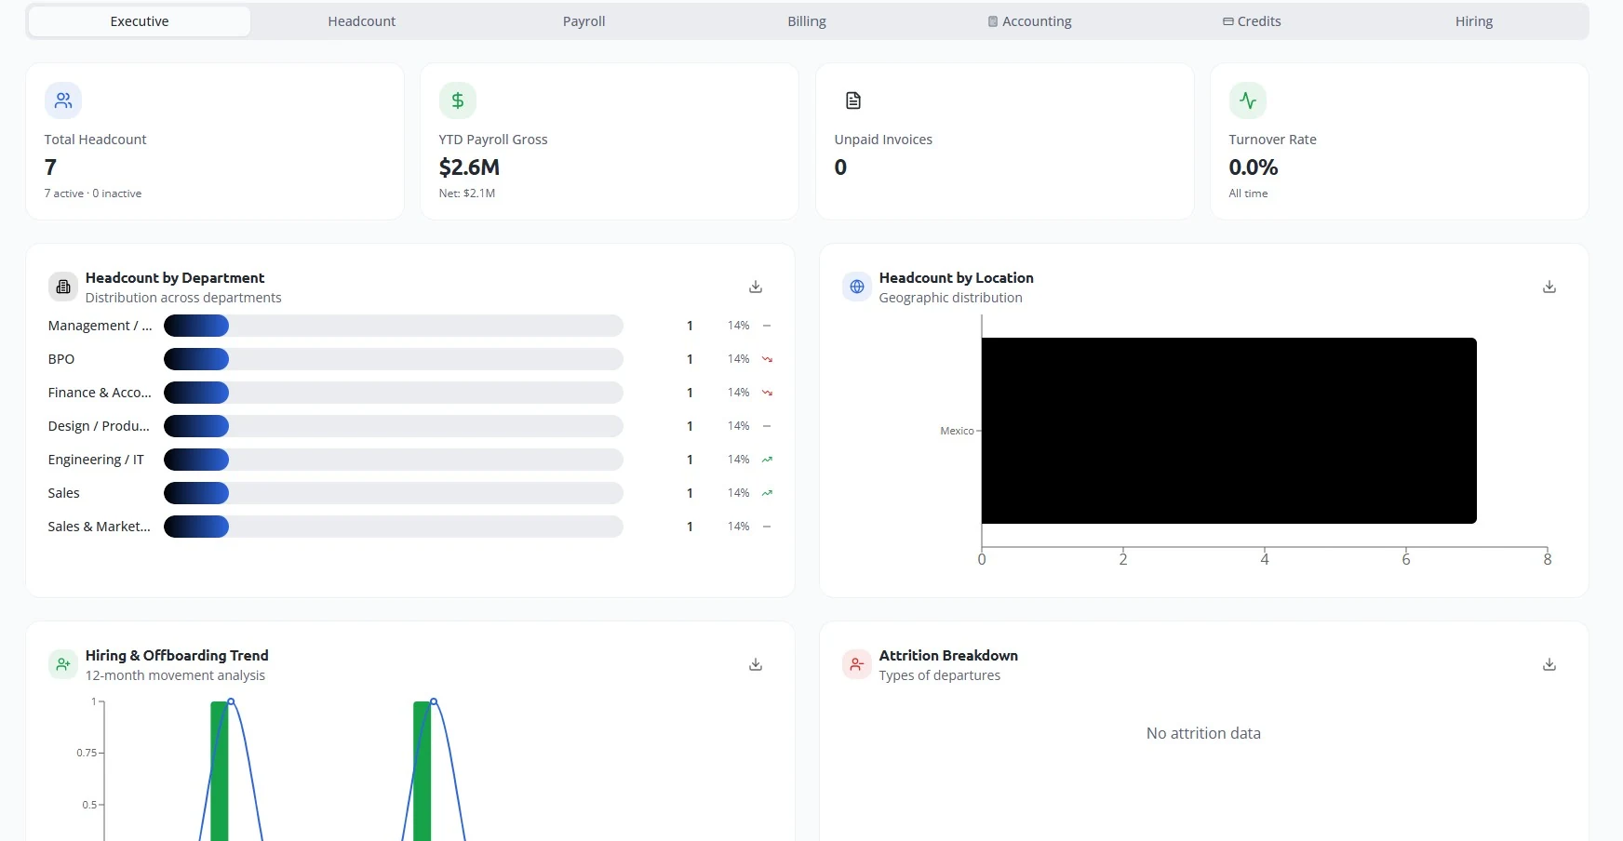Viewport: 1623px width, 841px height.
Task: Click the 'Design / Produ...' department label
Action: pos(99,426)
